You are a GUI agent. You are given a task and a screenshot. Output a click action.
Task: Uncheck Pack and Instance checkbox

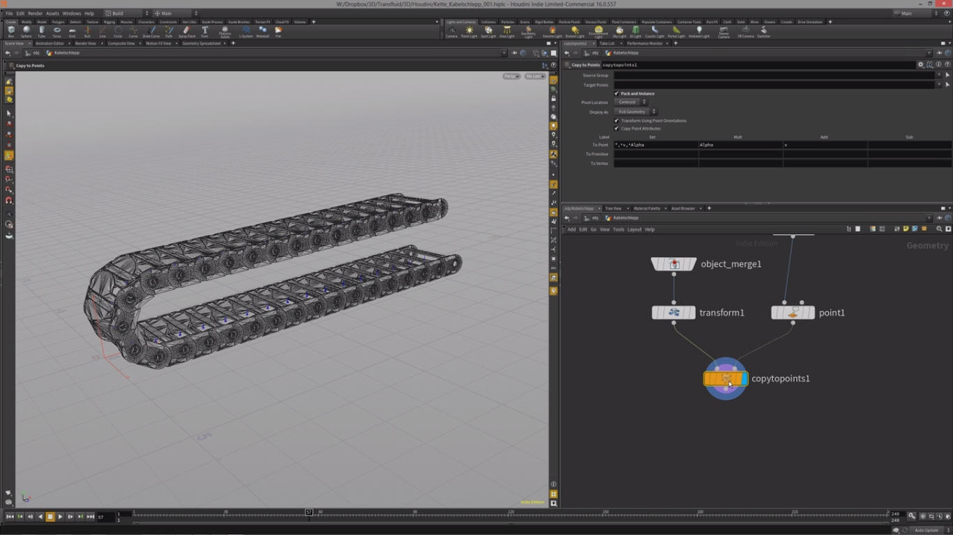click(x=617, y=93)
